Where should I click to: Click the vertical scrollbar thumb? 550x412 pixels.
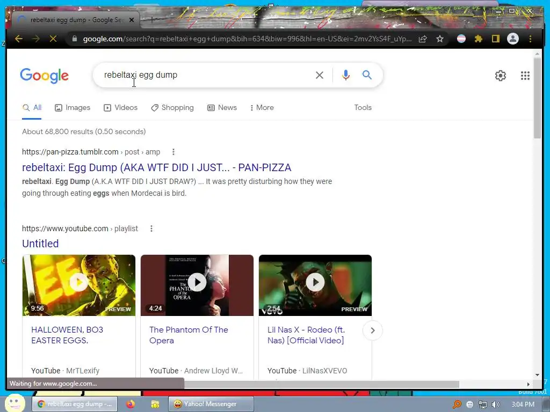click(537, 98)
